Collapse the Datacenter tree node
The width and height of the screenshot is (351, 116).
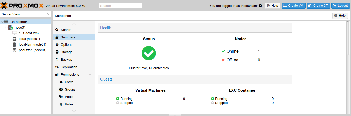click(2, 22)
